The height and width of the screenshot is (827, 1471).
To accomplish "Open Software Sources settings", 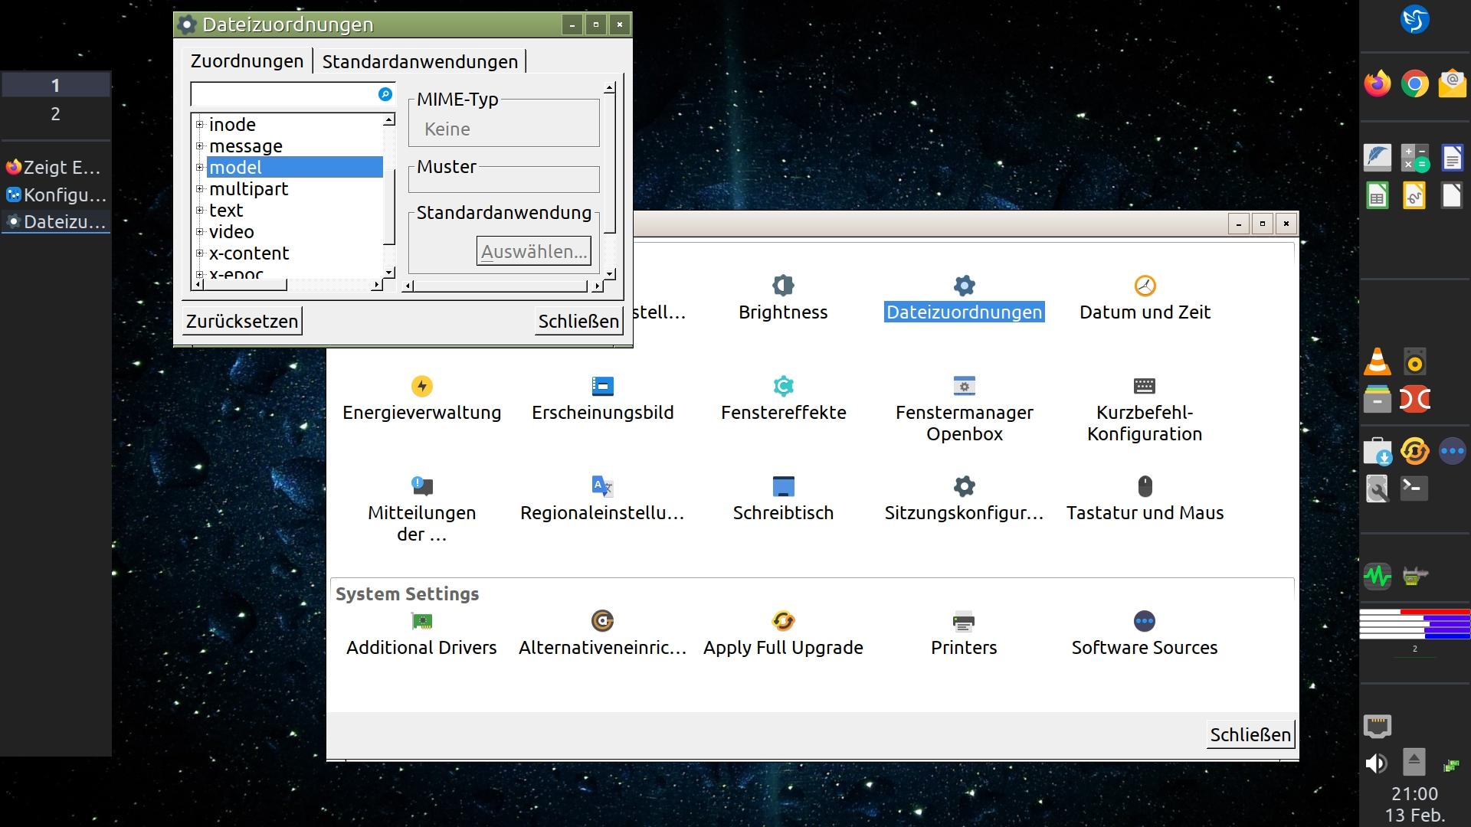I will pyautogui.click(x=1144, y=622).
